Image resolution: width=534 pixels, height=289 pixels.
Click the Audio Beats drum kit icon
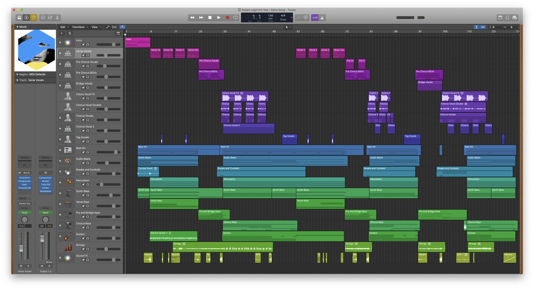click(x=68, y=161)
